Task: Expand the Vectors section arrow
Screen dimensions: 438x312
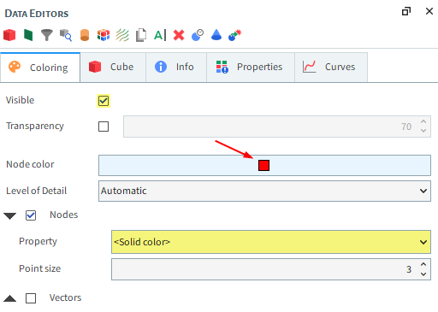Action: [9, 298]
